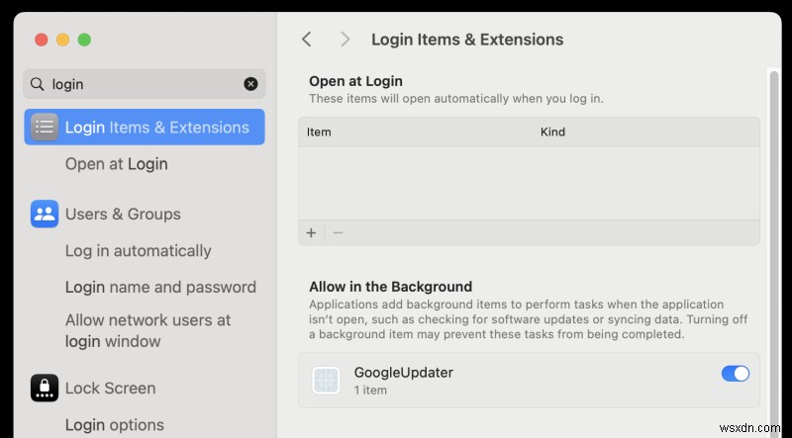This screenshot has height=438, width=792.
Task: Open the Login options result
Action: pyautogui.click(x=115, y=425)
